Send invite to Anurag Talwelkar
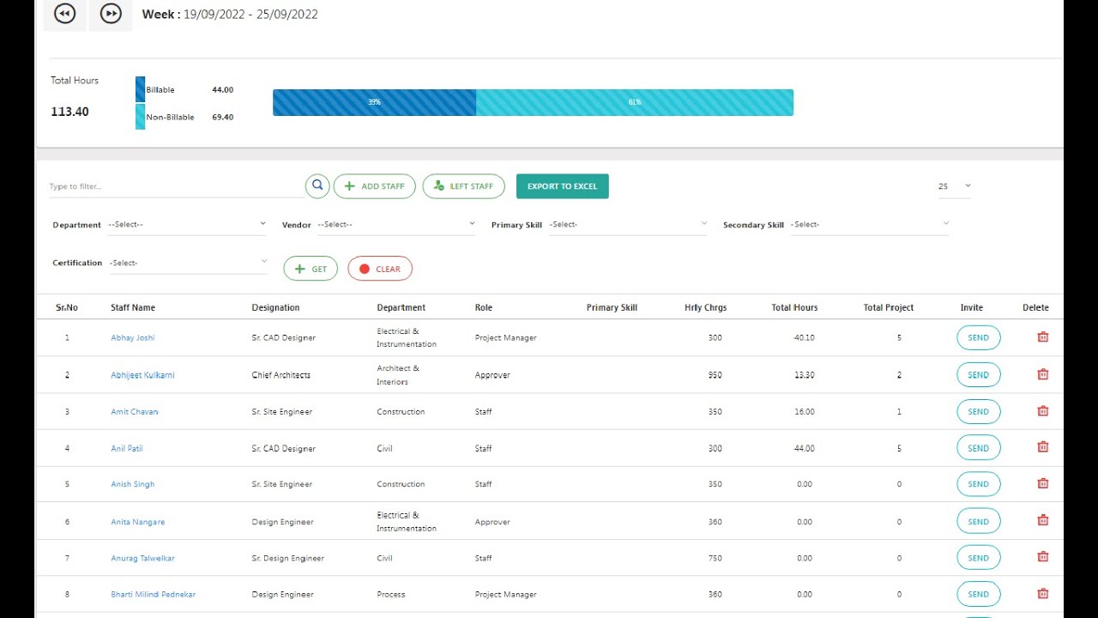This screenshot has width=1098, height=618. pyautogui.click(x=979, y=558)
